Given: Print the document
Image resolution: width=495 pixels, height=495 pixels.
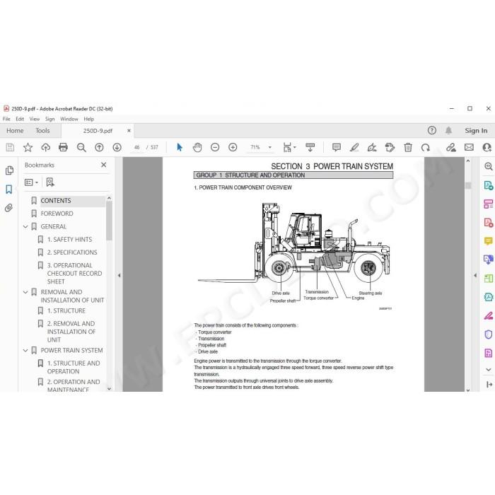Looking at the screenshot, I should point(63,147).
